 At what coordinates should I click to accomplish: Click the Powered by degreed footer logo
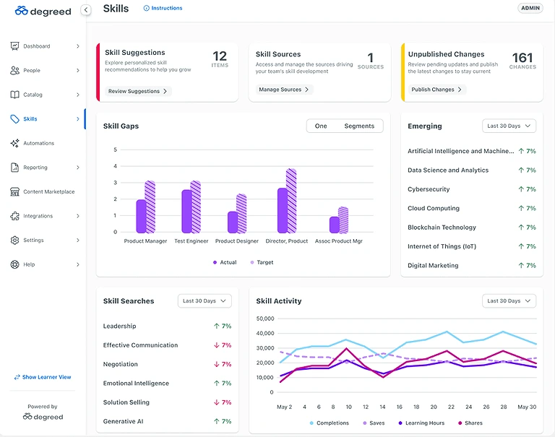click(43, 417)
